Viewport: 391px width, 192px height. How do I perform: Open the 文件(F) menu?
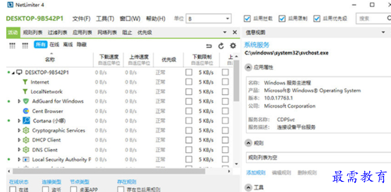point(81,19)
